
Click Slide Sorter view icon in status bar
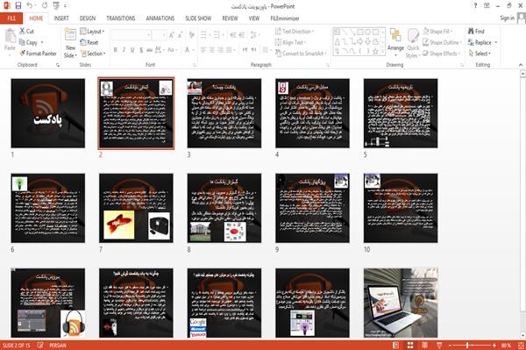pyautogui.click(x=410, y=346)
